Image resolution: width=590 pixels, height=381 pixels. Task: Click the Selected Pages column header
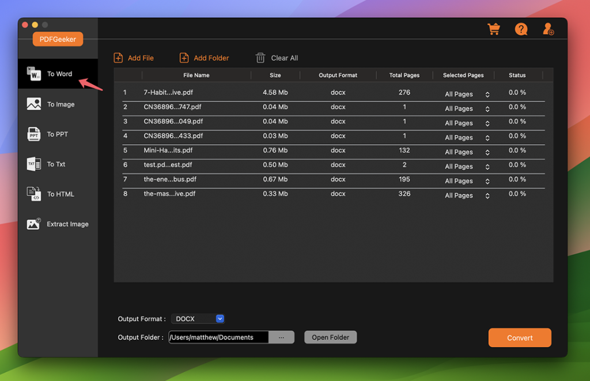click(x=463, y=76)
